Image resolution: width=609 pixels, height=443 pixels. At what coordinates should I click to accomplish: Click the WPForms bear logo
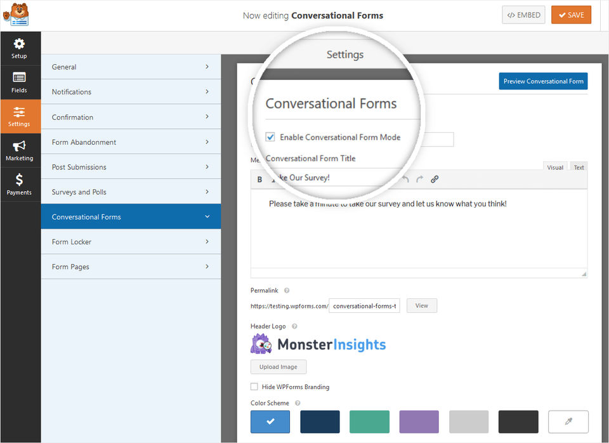[x=19, y=14]
